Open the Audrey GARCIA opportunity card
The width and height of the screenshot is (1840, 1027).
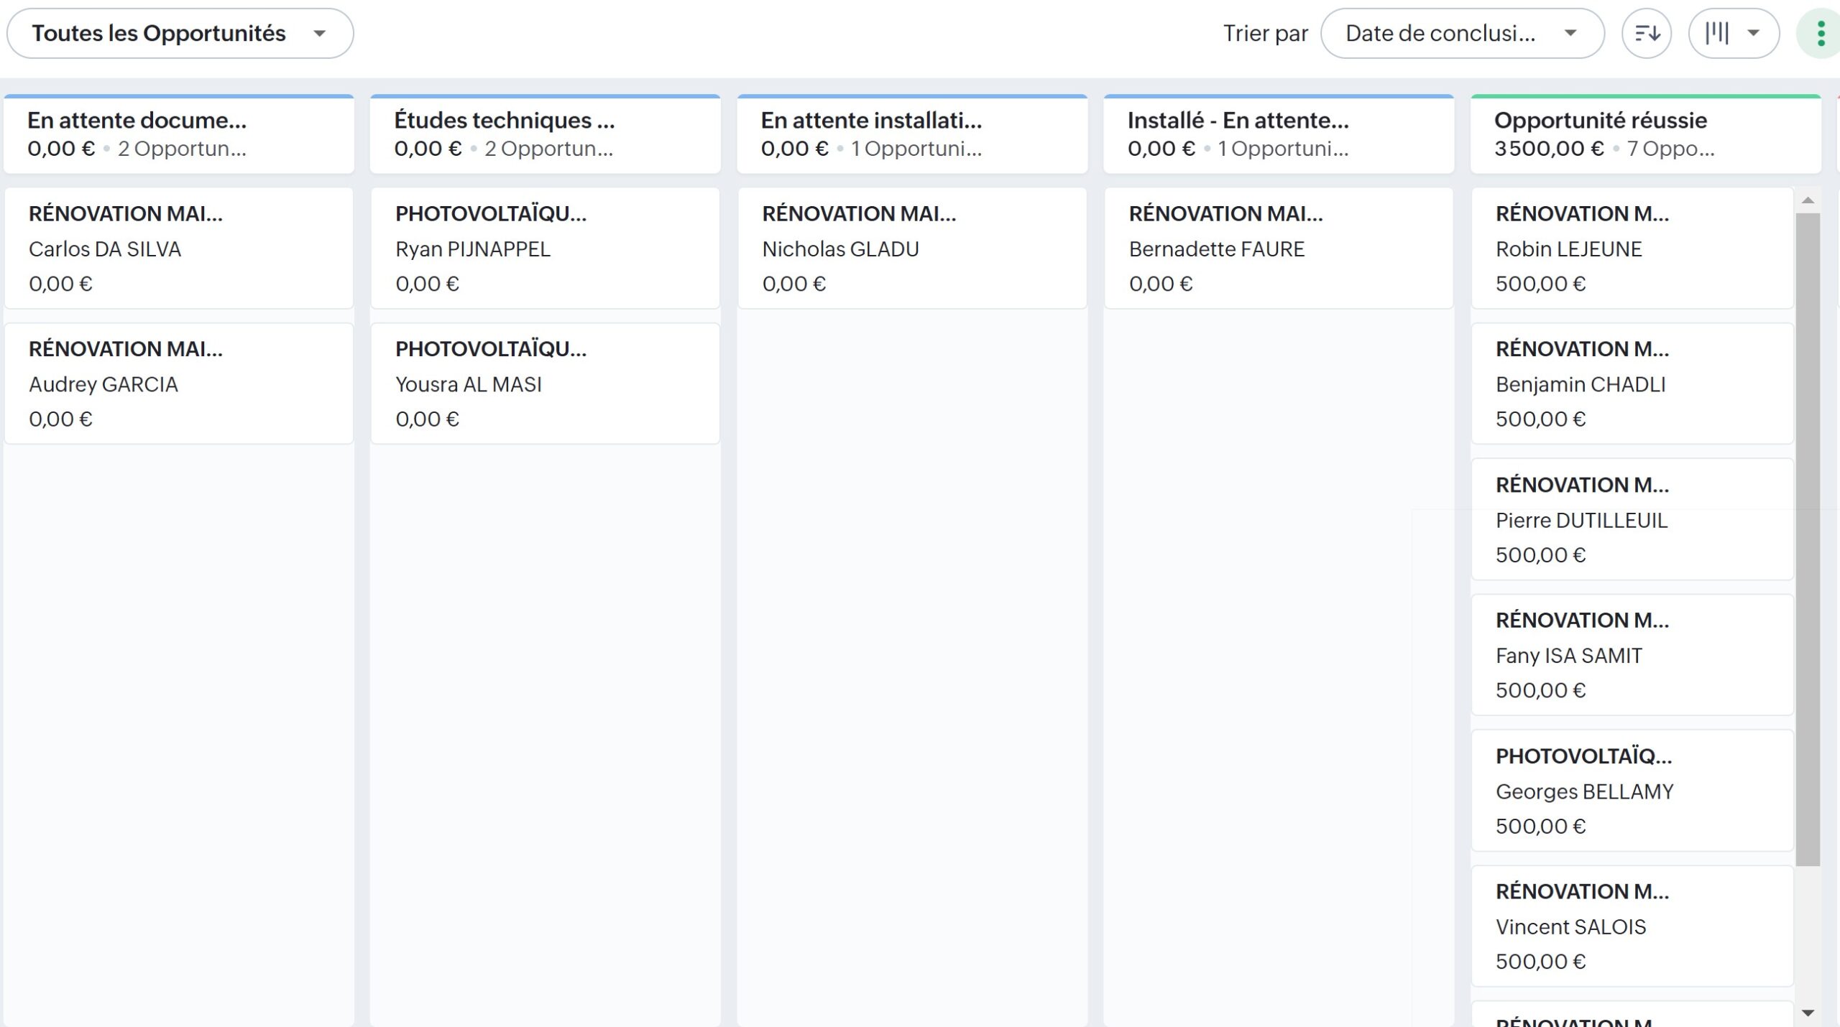pos(179,384)
